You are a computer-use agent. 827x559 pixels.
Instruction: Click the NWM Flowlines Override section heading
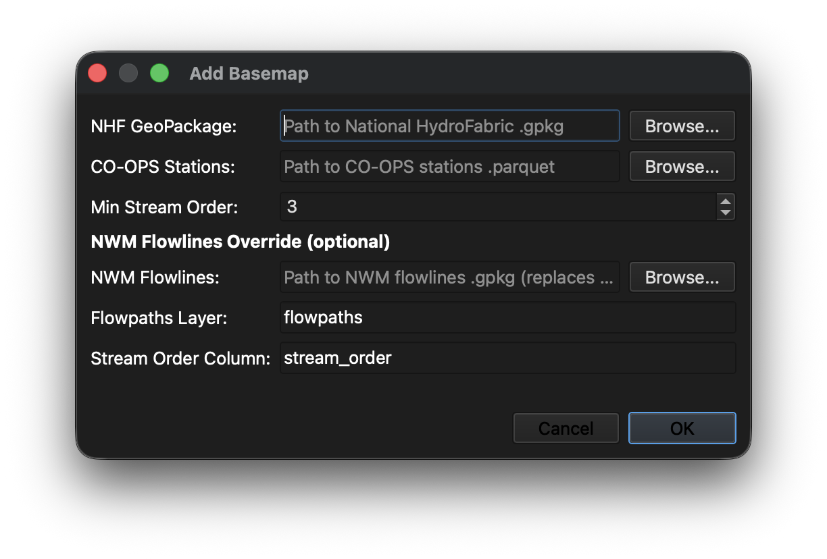click(x=240, y=241)
